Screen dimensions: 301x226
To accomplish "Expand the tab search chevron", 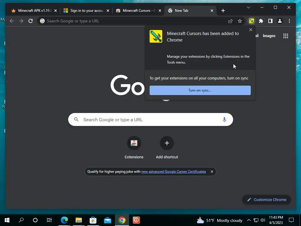I will [x=248, y=7].
